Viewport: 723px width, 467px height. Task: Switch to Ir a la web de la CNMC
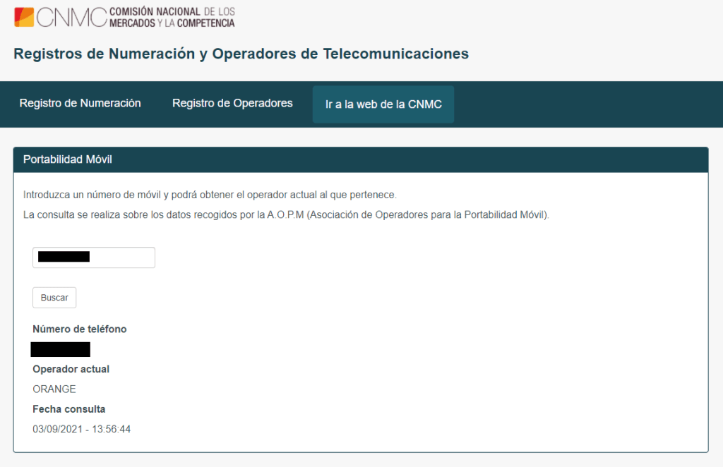pos(383,103)
